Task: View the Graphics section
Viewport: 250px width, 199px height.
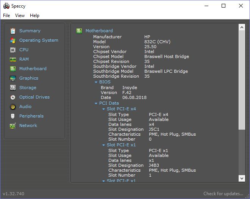Action: [x=29, y=78]
